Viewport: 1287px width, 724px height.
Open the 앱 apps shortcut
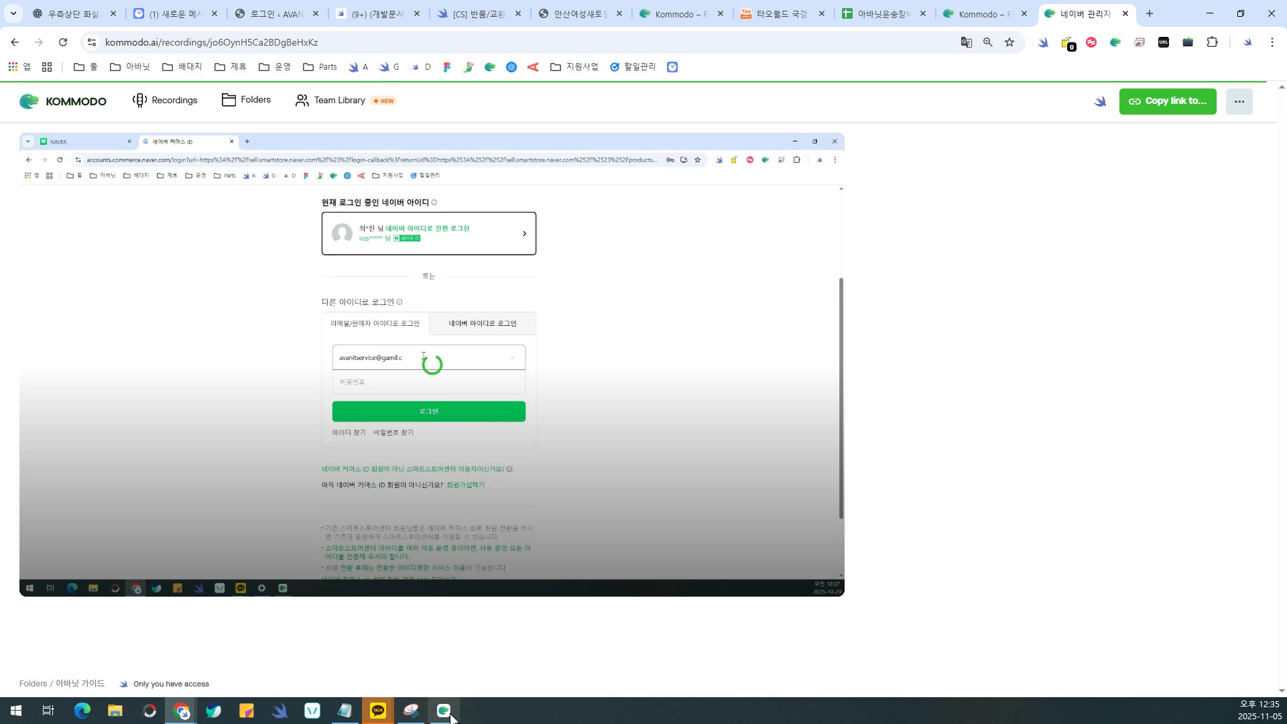pos(19,67)
